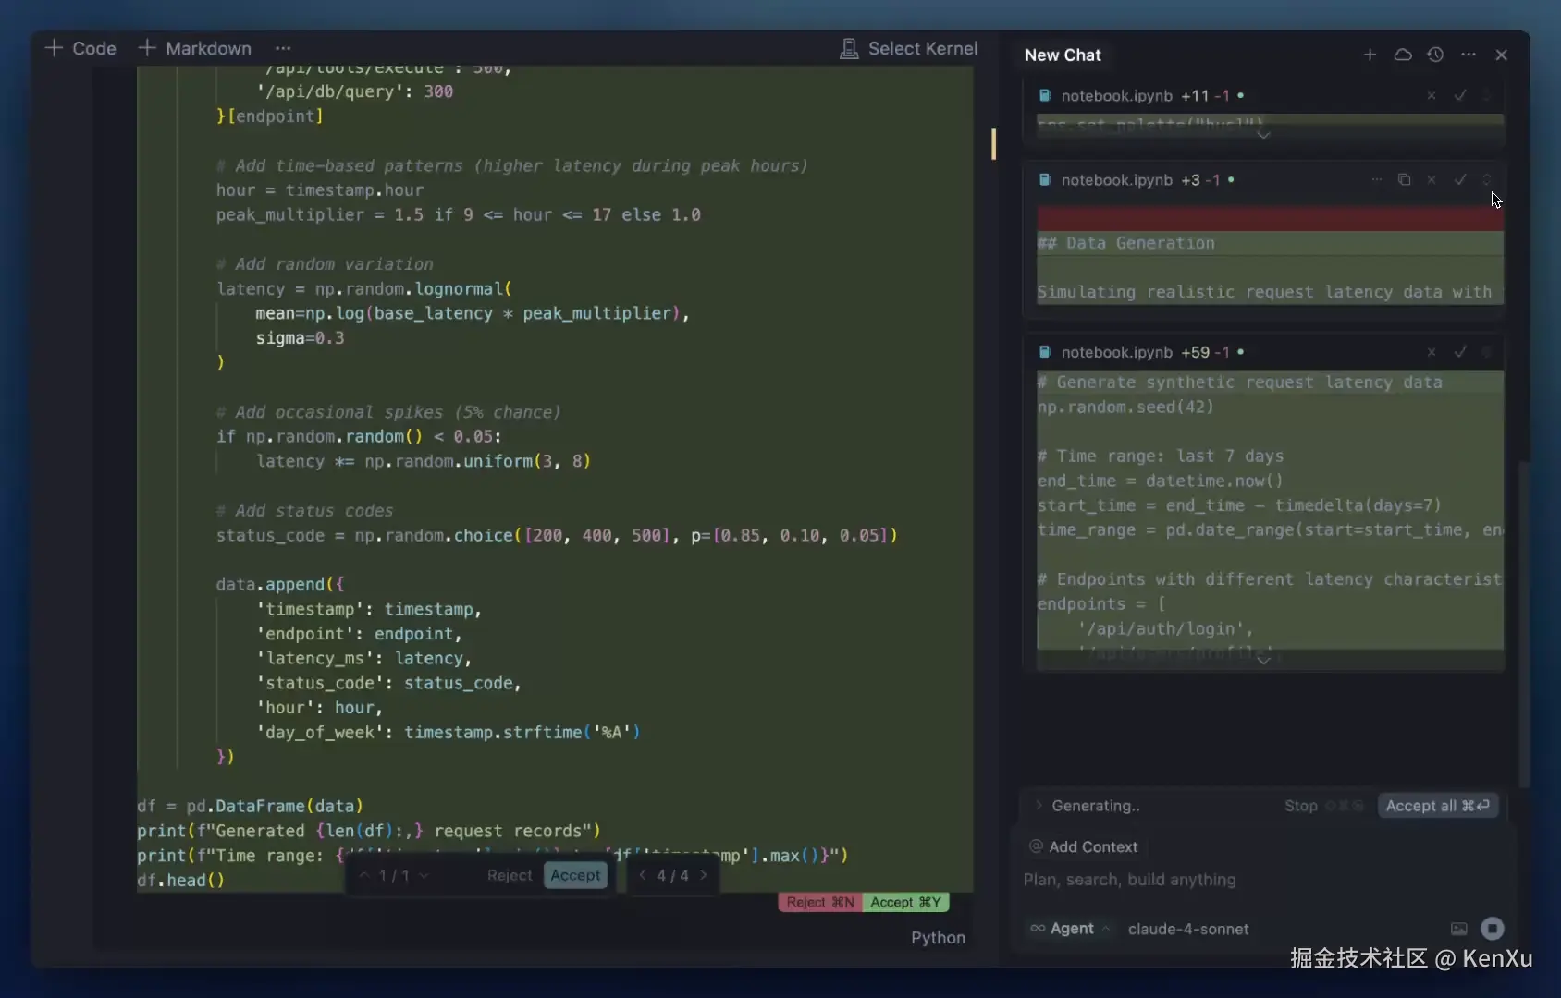Viewport: 1561px width, 998px height.
Task: Accept the notebook.ipynb +59 -1 change
Action: (1460, 352)
